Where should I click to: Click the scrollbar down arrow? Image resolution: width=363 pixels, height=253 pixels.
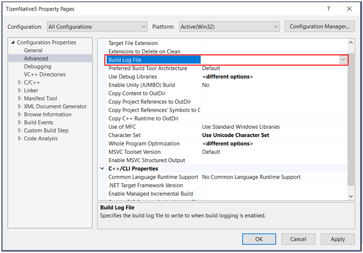(x=351, y=197)
